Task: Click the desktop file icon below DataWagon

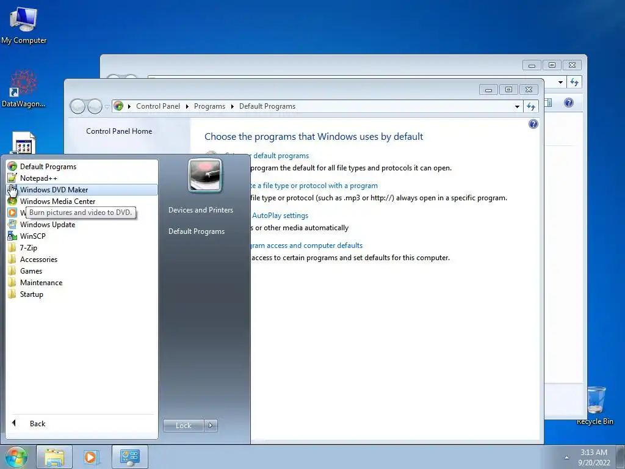Action: coord(24,144)
